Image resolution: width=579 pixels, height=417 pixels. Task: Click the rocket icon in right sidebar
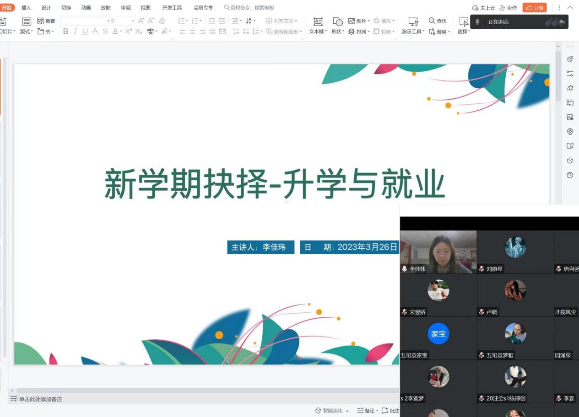point(570,59)
